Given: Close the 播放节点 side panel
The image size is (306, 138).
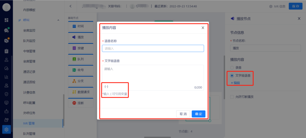Looking at the screenshot, I should click(x=299, y=19).
